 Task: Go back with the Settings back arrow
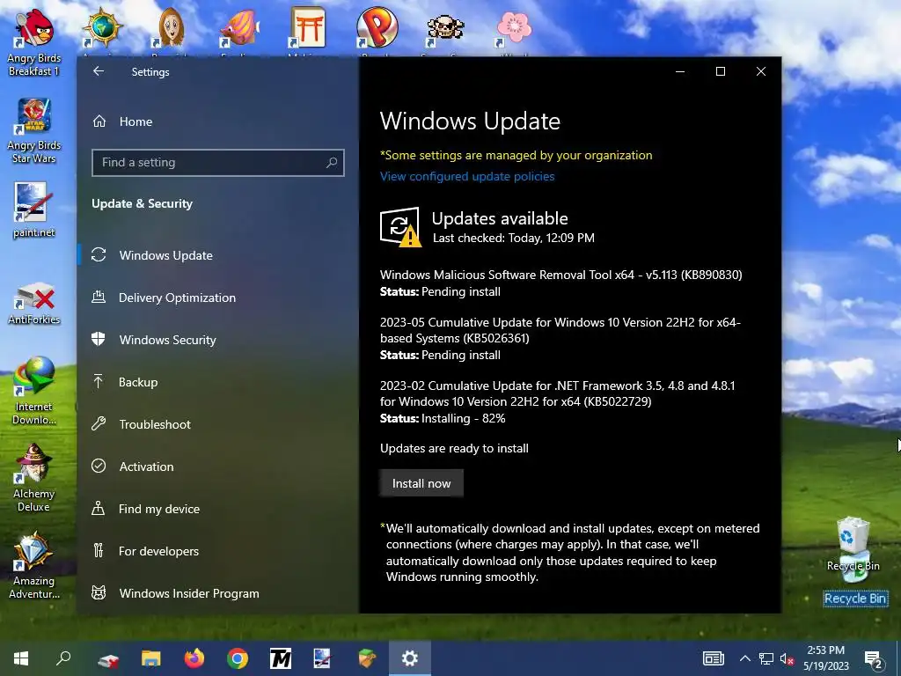(99, 71)
